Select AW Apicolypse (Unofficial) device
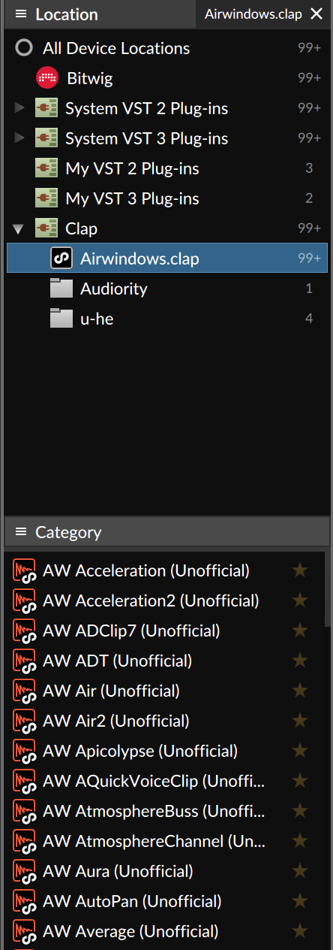333x950 pixels. click(140, 751)
